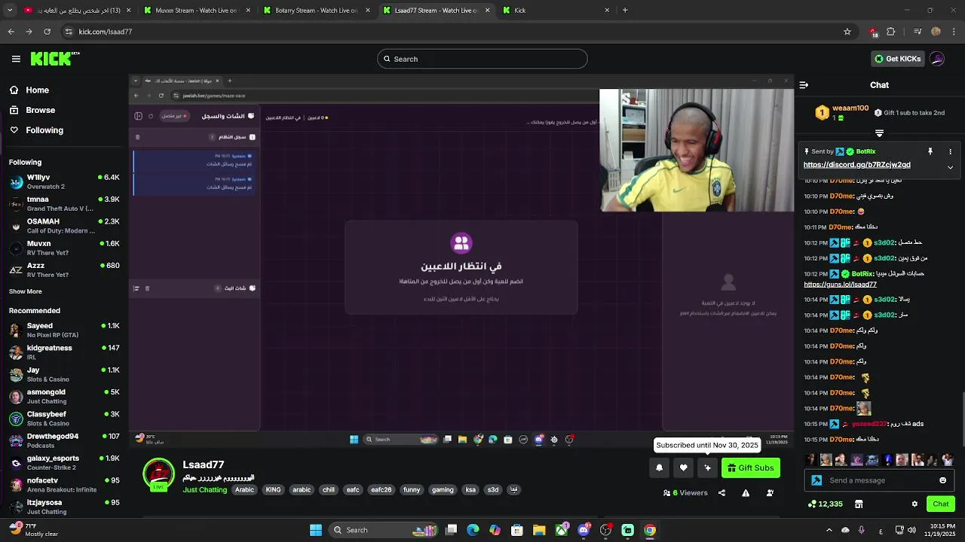The height and width of the screenshot is (542, 965).
Task: Open the discord.gg pinned link
Action: coord(857,165)
